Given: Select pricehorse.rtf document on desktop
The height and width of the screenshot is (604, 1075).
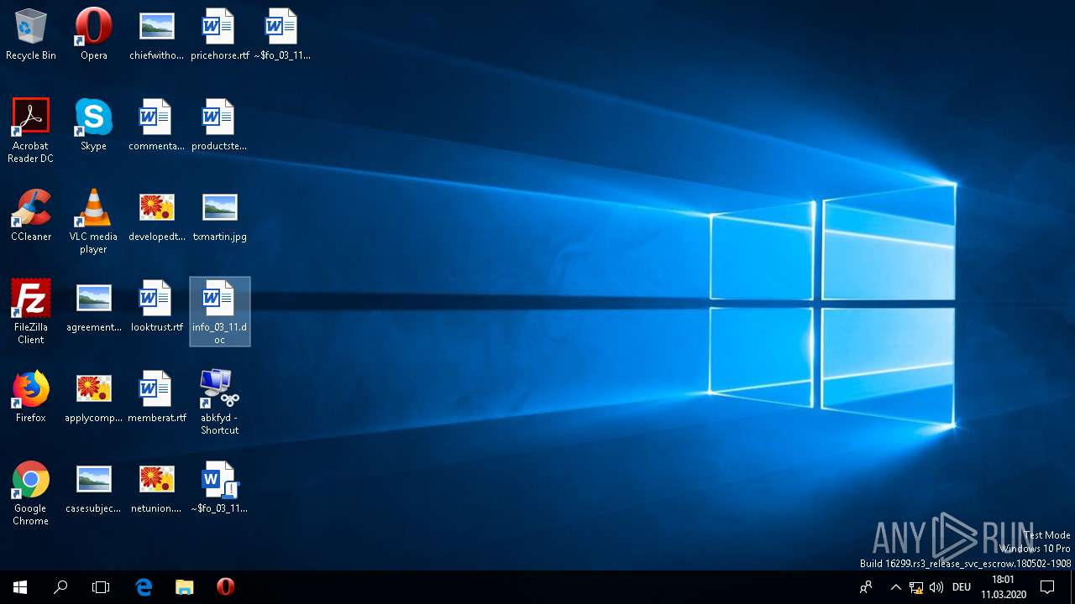Looking at the screenshot, I should coord(219,34).
